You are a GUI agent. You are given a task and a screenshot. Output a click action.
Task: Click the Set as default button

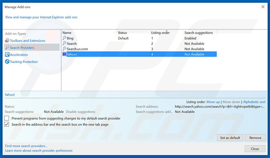pos(230,138)
